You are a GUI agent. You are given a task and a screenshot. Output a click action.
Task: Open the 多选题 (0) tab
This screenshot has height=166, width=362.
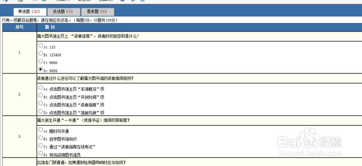point(64,12)
